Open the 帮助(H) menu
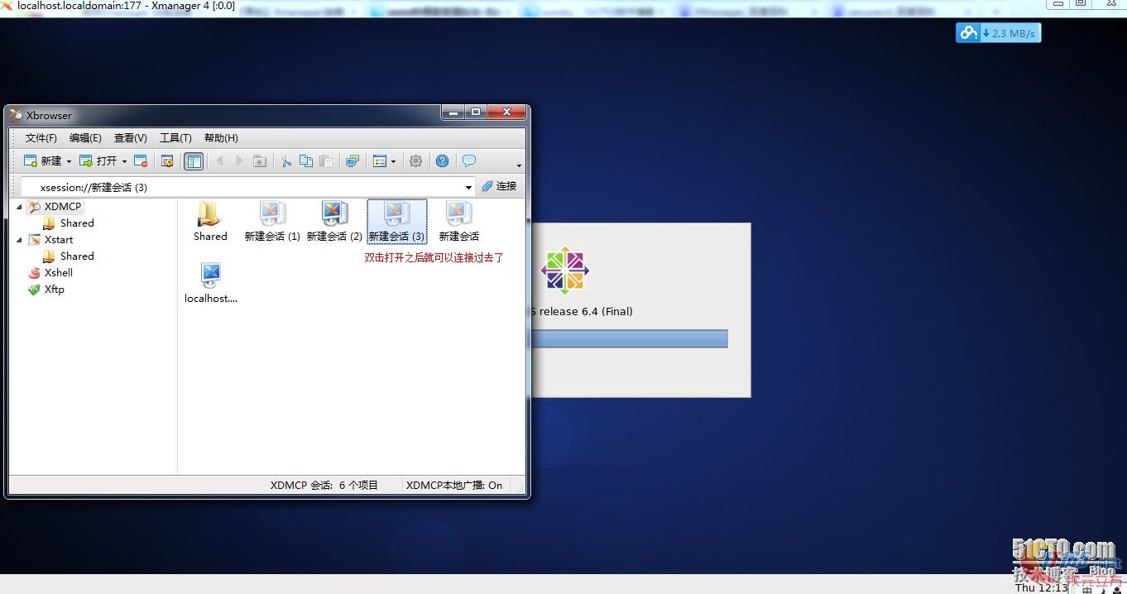 coord(221,138)
